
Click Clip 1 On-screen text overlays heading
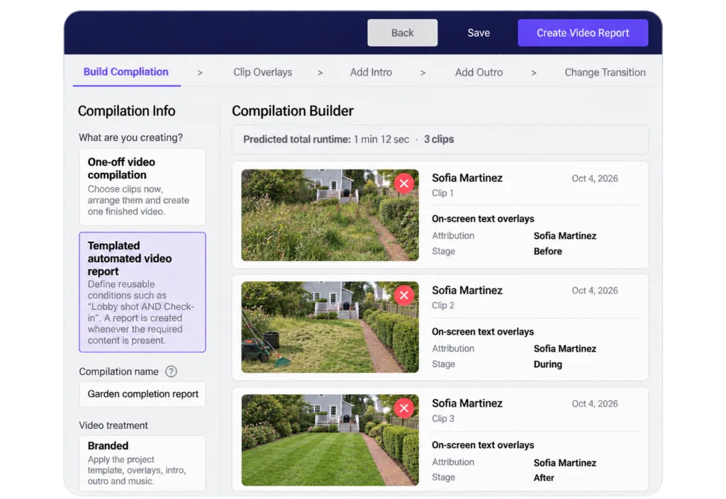click(x=482, y=218)
